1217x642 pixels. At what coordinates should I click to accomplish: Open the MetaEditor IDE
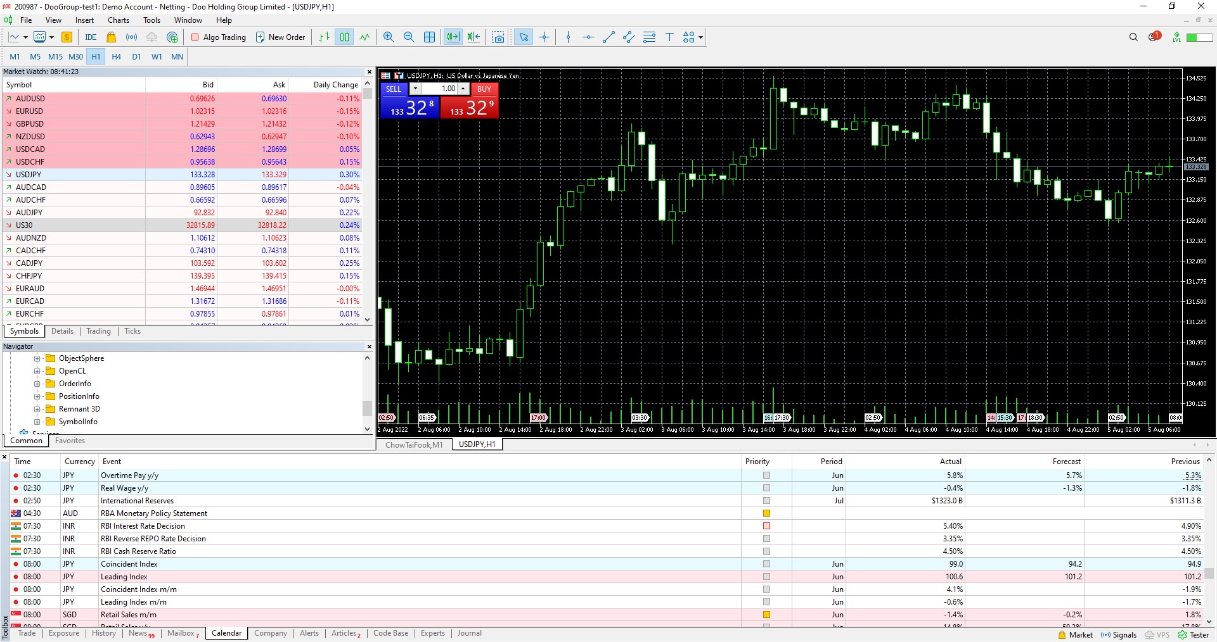[x=91, y=37]
